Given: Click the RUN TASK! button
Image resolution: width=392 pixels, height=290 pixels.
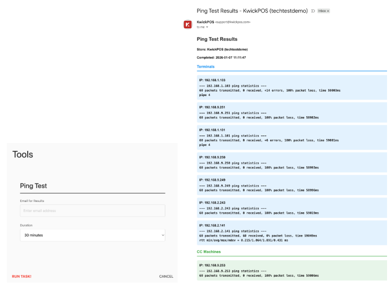Looking at the screenshot, I should [x=21, y=276].
